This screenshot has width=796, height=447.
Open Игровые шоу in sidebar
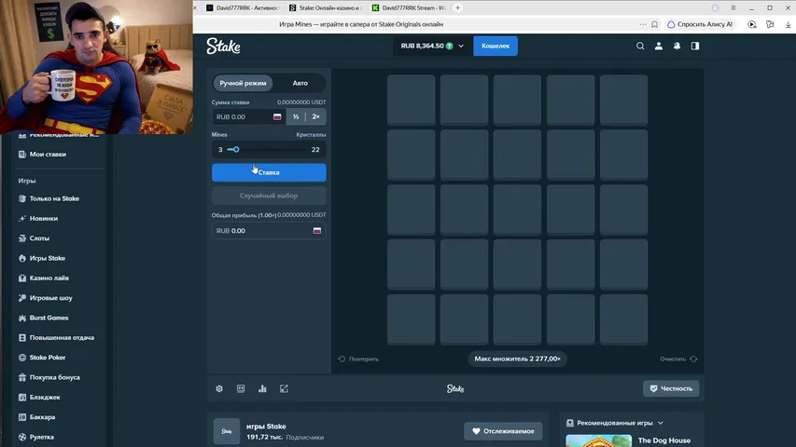click(50, 298)
